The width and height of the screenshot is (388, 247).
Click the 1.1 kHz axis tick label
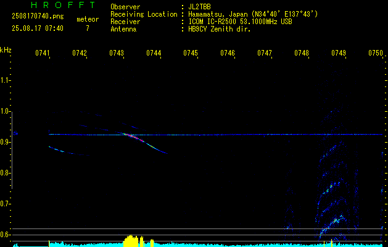5,80
